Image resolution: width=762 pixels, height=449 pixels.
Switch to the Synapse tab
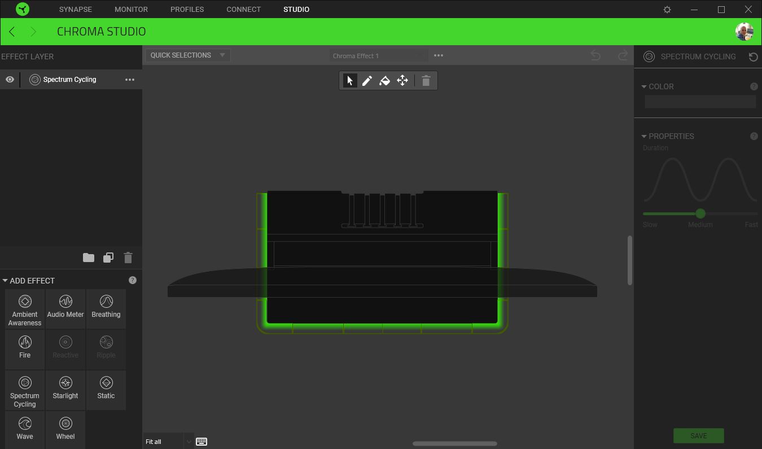pos(76,10)
